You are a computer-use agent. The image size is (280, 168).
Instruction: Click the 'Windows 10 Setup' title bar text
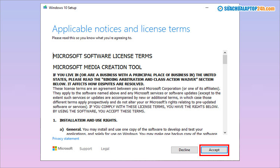point(63,7)
